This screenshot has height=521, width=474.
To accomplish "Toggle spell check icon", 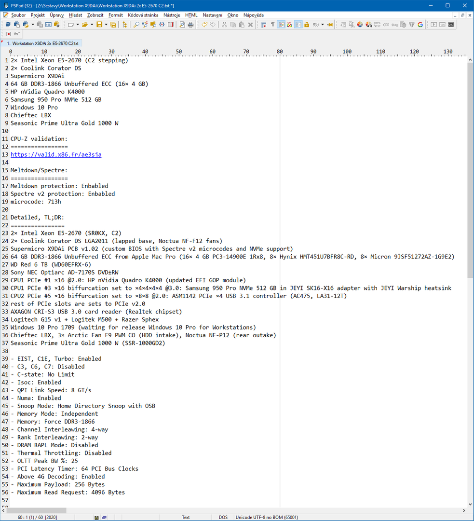I will click(315, 25).
